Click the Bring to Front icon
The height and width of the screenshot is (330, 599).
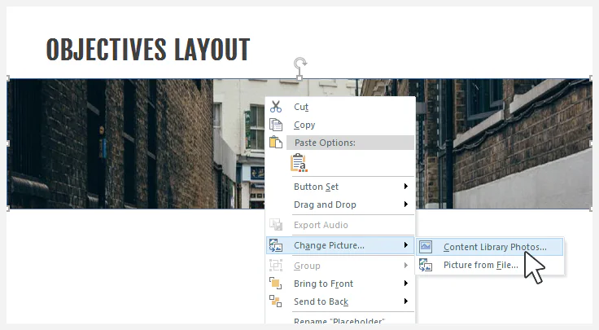coord(275,284)
